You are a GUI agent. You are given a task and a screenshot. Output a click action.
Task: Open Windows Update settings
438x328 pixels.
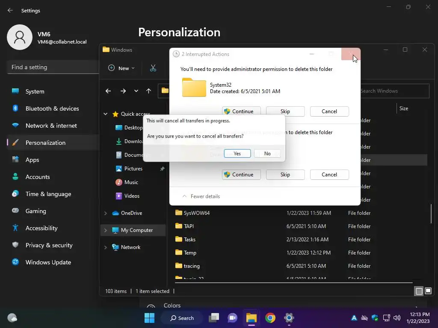[x=53, y=262]
